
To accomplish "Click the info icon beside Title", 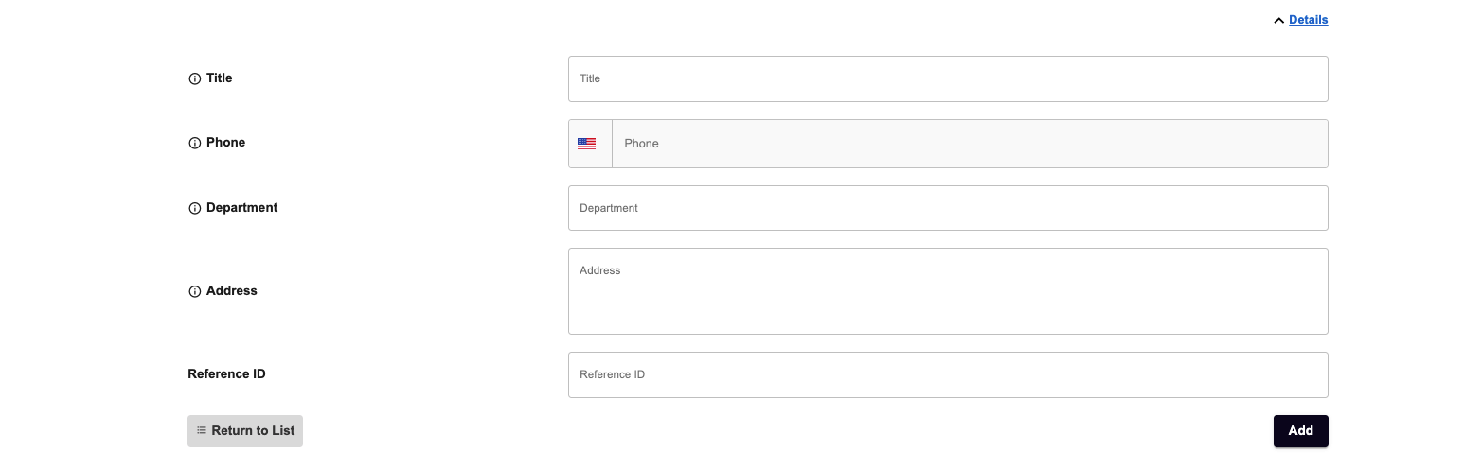I will point(195,78).
